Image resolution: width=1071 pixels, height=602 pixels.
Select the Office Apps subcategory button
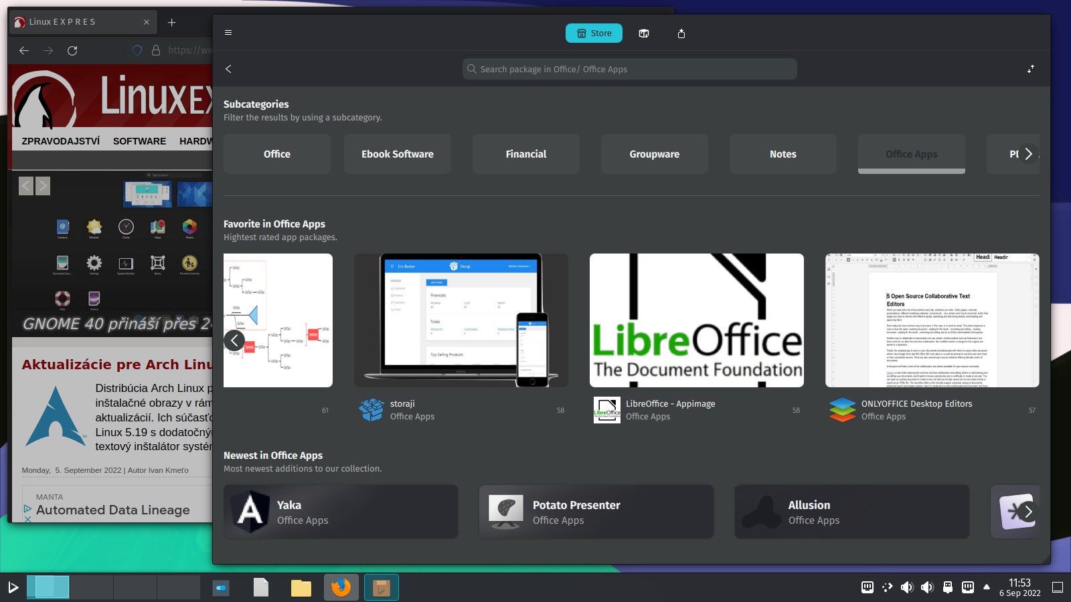coord(912,154)
